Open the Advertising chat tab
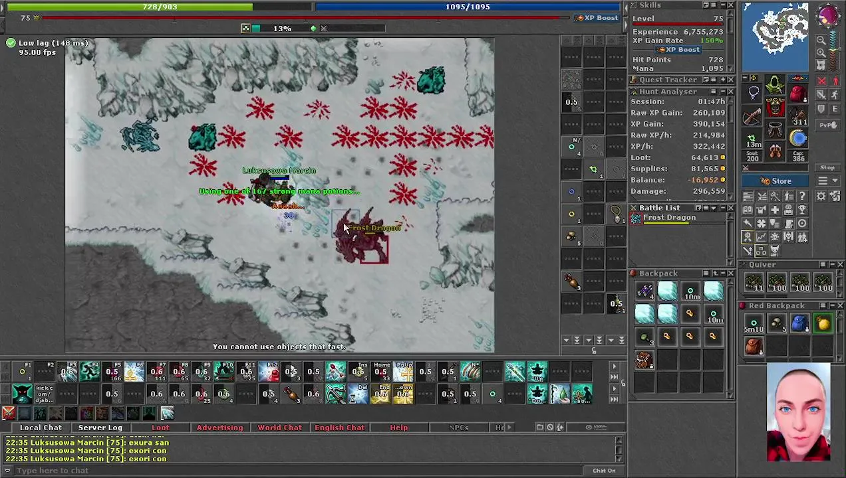This screenshot has width=846, height=478. point(219,428)
